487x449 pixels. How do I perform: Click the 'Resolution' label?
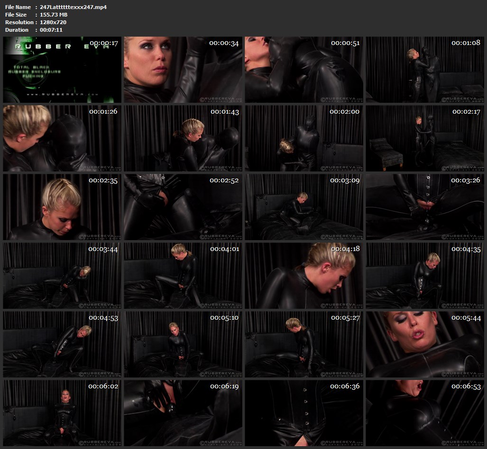[19, 22]
